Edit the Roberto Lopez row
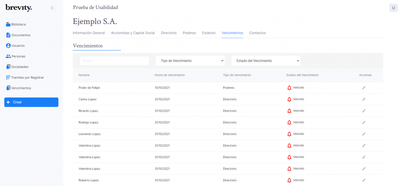402x186 pixels. (364, 180)
